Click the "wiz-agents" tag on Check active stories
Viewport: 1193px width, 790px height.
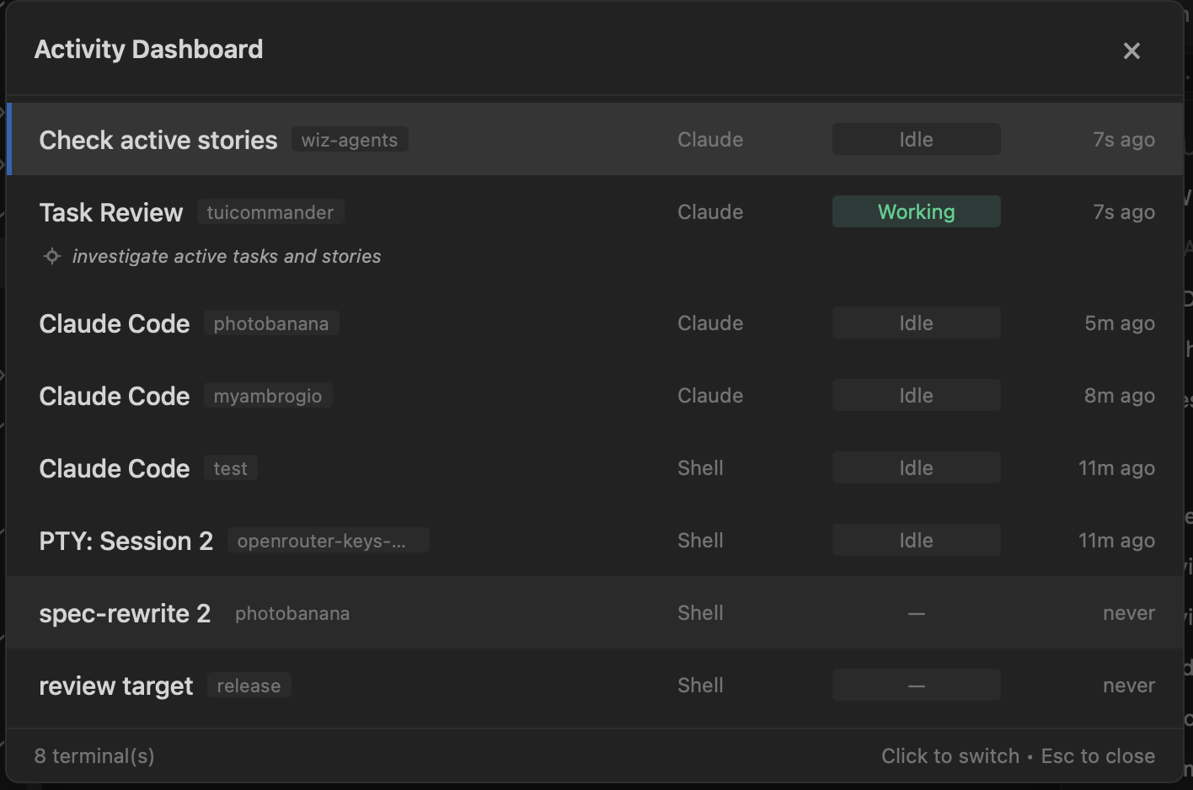click(350, 139)
